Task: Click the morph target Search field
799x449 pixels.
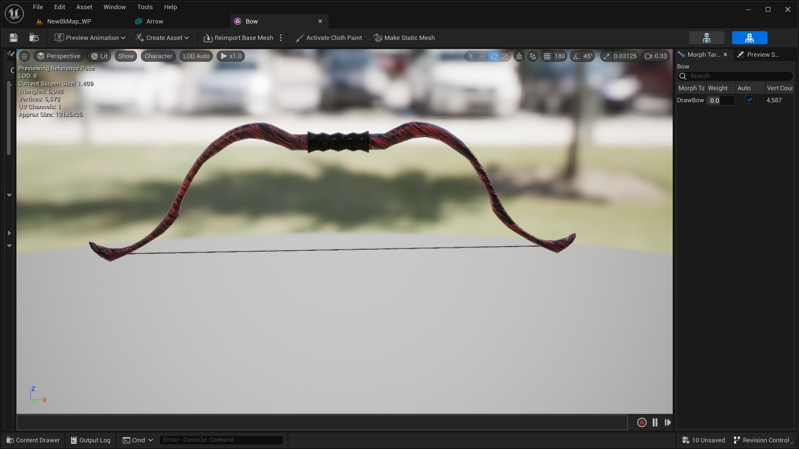Action: point(735,76)
